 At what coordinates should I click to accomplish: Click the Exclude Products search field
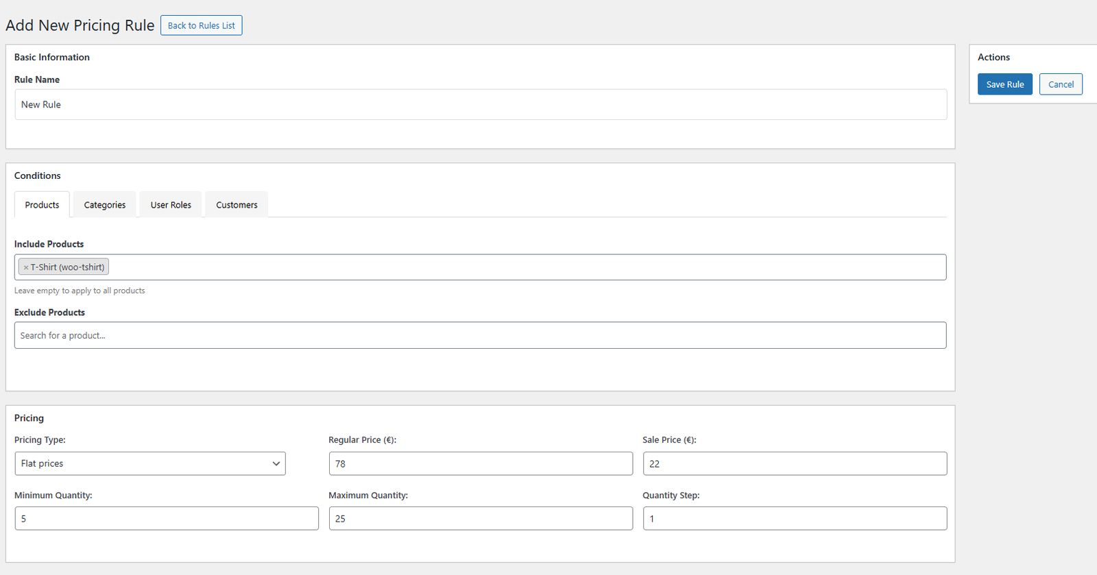coord(481,335)
